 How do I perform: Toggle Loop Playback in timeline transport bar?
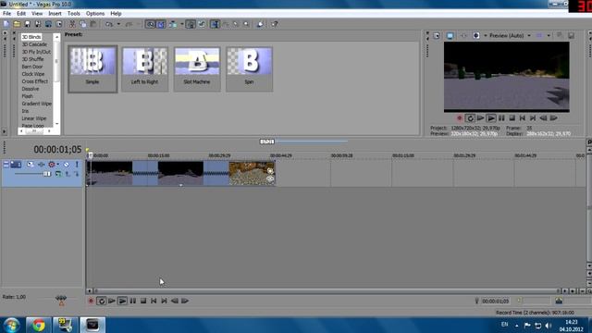[101, 301]
